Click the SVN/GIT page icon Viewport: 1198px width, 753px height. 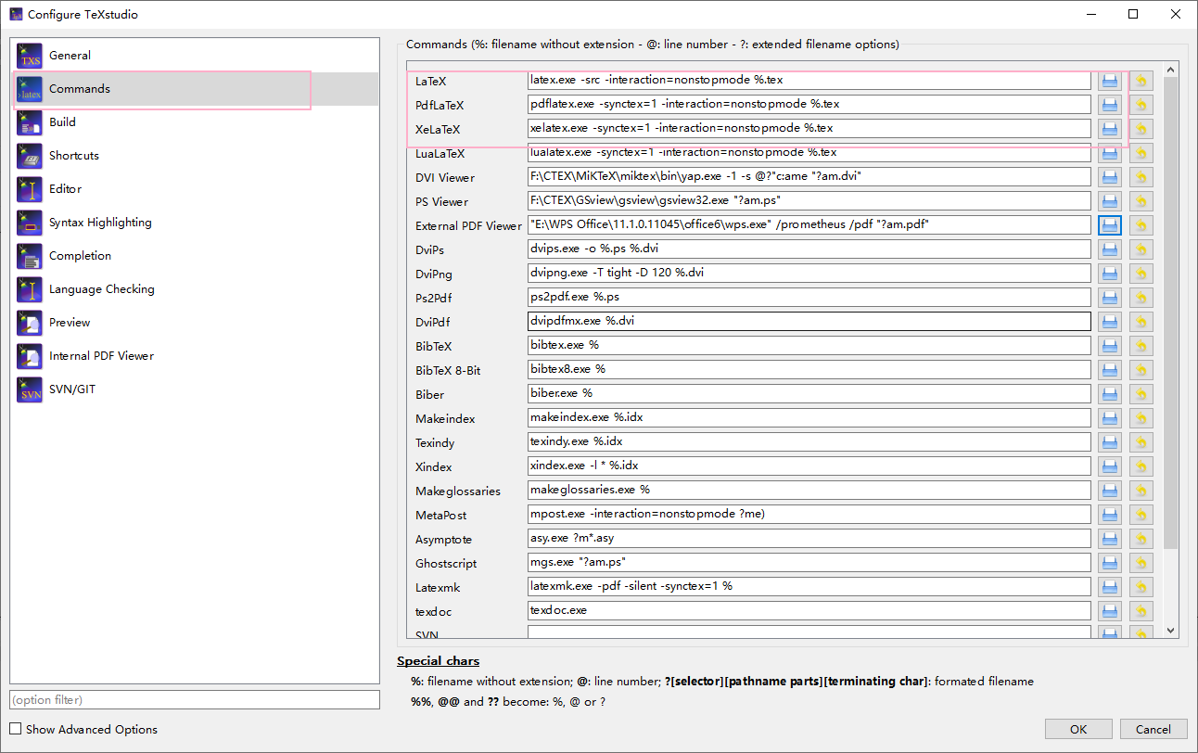click(30, 389)
